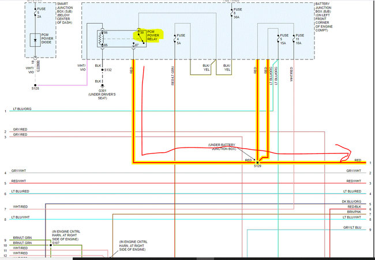Click the PCM POWER DIODE text

coord(47,39)
